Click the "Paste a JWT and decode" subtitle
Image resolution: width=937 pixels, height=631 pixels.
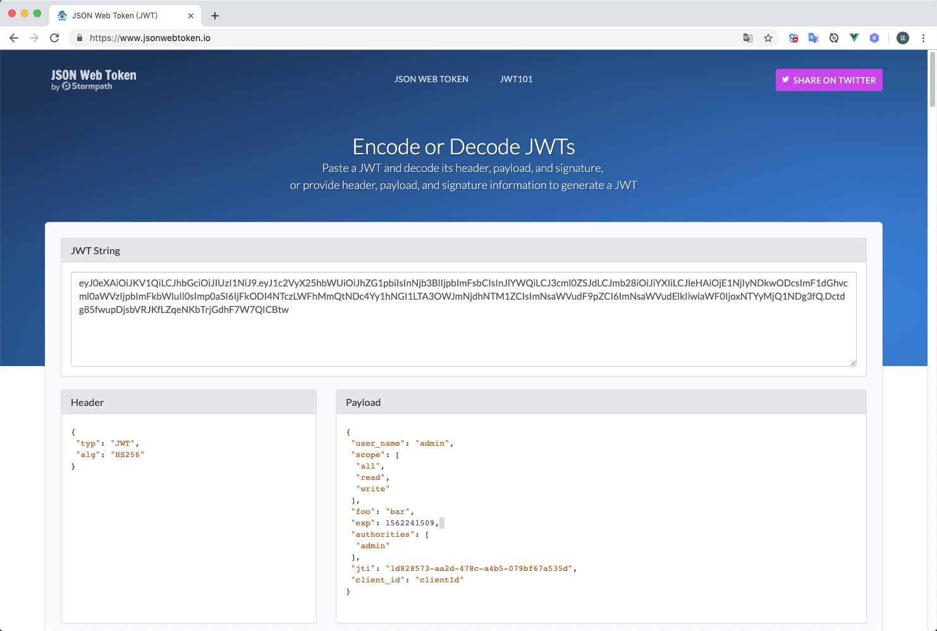click(463, 168)
